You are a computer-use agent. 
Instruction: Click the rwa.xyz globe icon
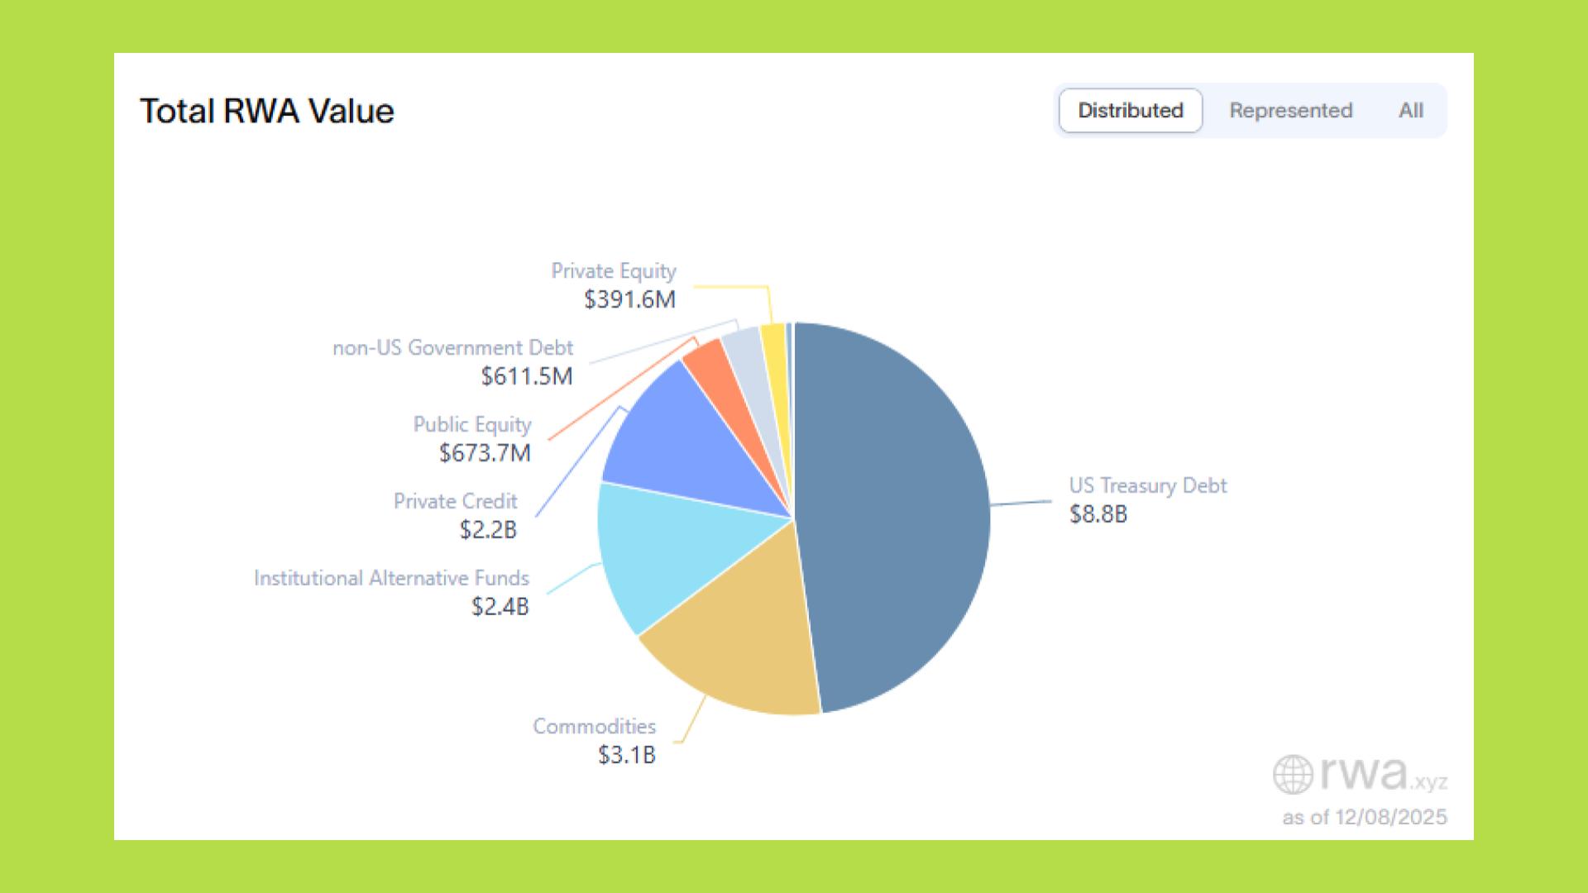[x=1293, y=775]
